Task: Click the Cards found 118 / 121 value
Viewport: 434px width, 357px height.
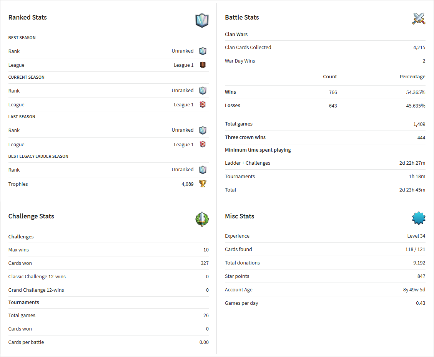Action: (415, 249)
